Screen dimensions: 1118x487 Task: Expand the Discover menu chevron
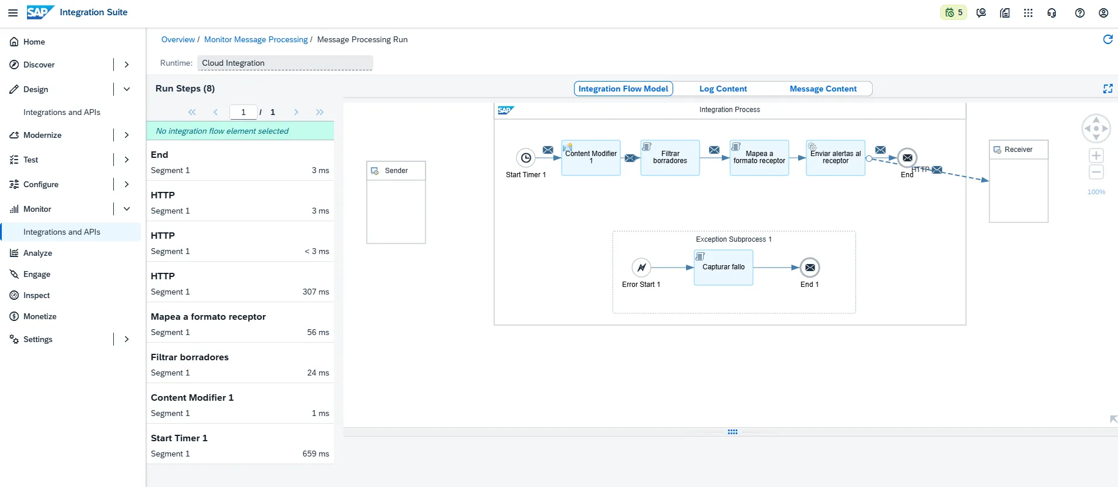[x=127, y=65]
